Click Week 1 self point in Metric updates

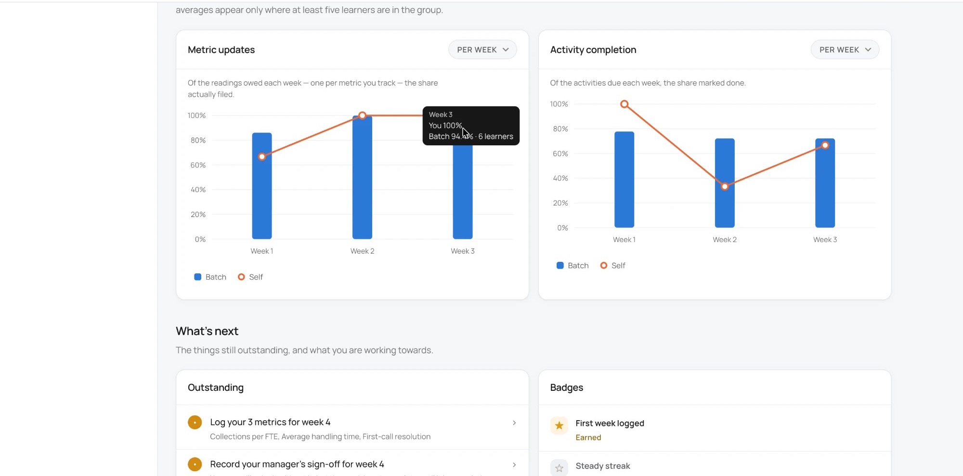(262, 156)
